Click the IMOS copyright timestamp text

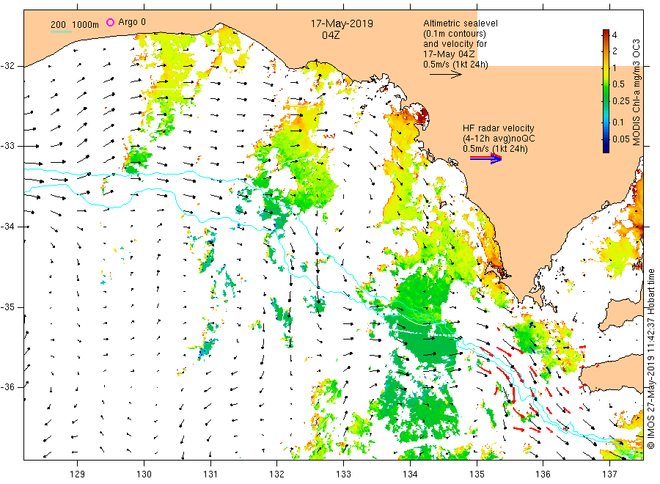click(651, 359)
